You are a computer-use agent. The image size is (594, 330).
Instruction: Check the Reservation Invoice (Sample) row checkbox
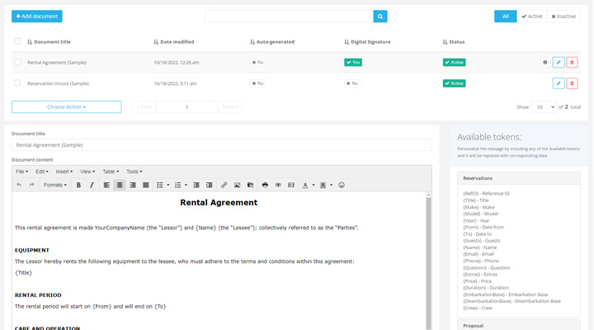coord(17,83)
